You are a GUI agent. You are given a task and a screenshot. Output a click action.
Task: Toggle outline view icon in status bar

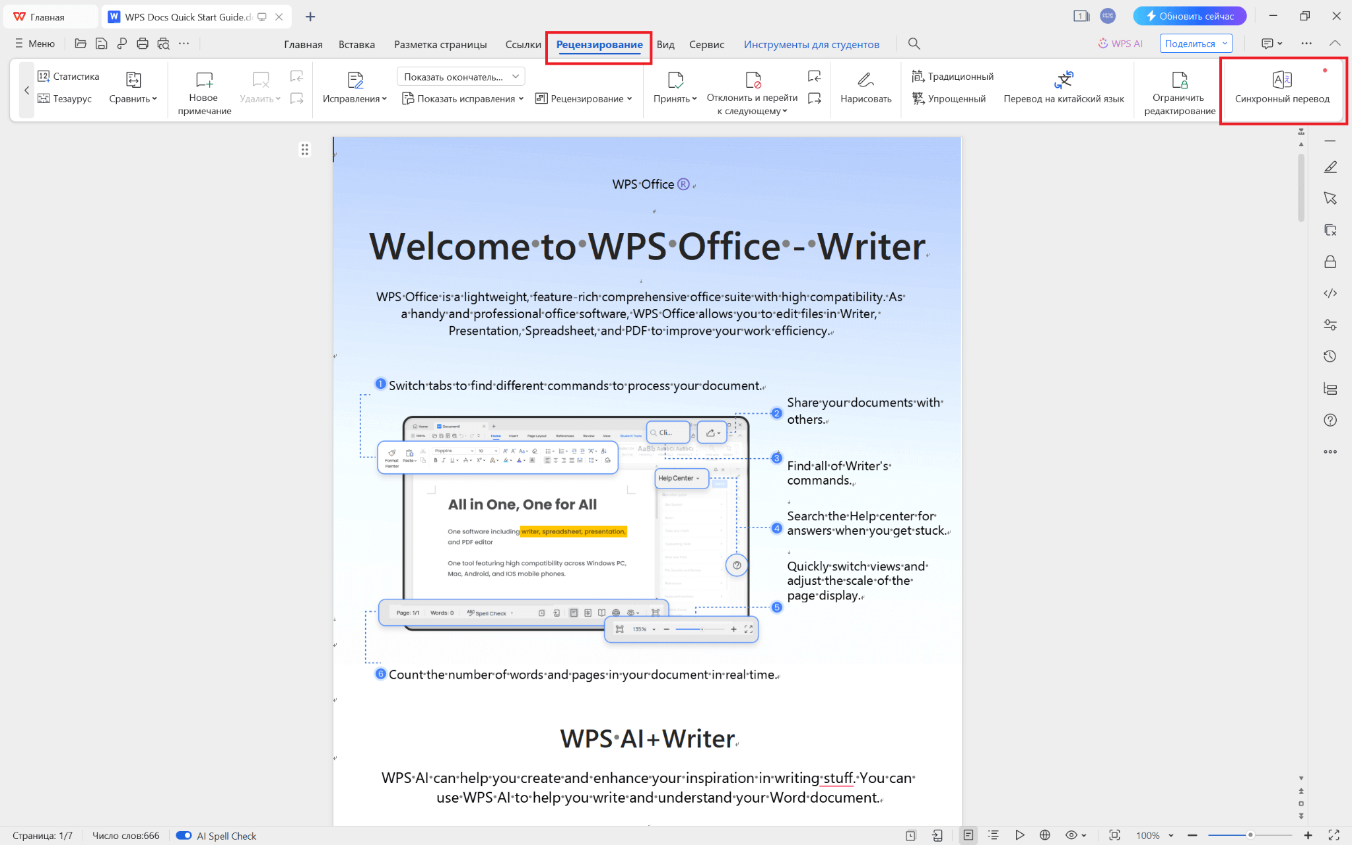[994, 834]
